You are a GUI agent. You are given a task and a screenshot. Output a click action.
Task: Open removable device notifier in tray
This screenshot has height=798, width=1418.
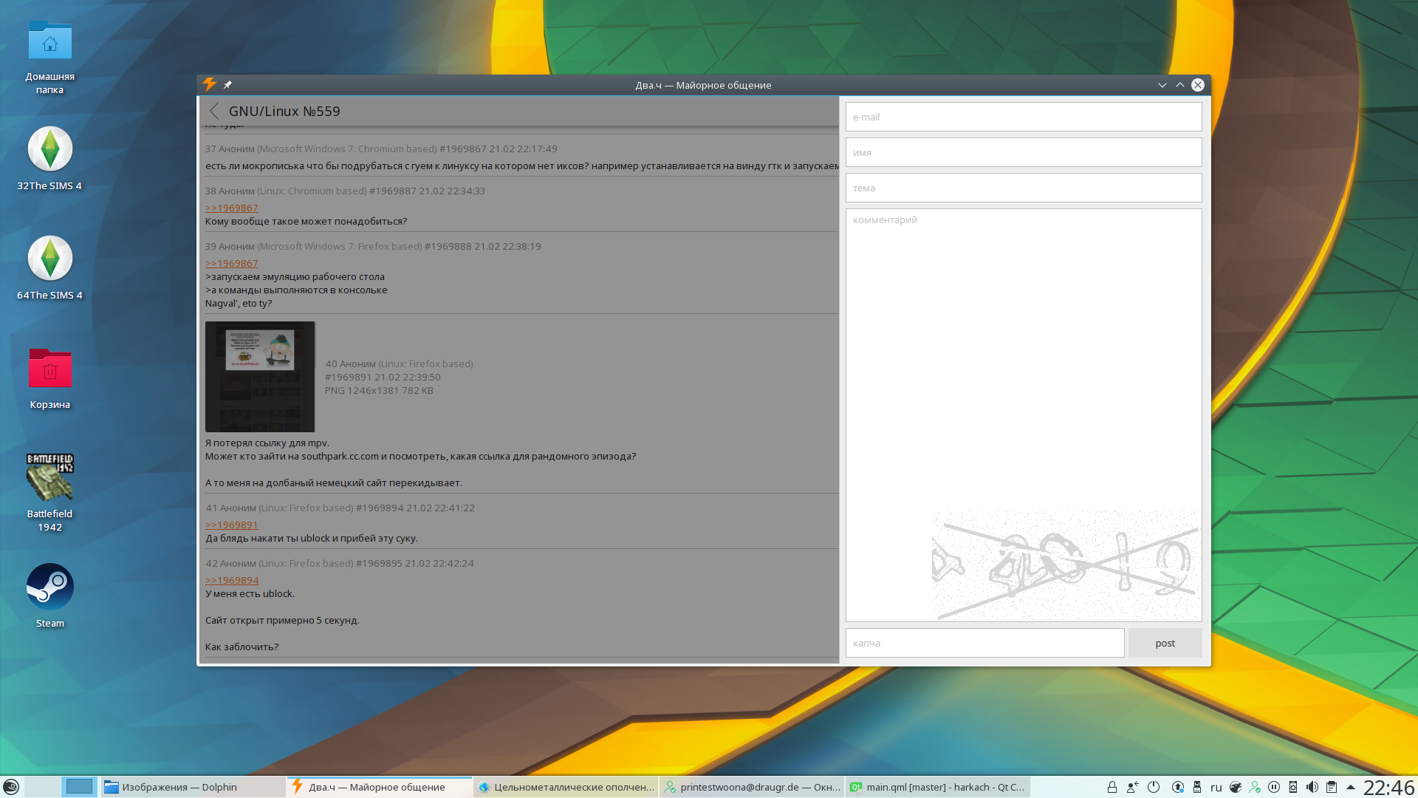coord(1197,787)
